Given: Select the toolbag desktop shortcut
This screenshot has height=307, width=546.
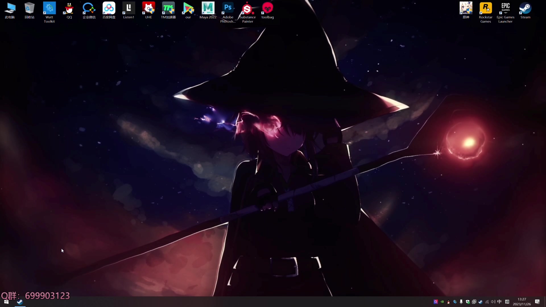Looking at the screenshot, I should click(268, 11).
